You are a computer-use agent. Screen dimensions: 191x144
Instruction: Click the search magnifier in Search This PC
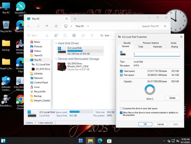(165, 26)
